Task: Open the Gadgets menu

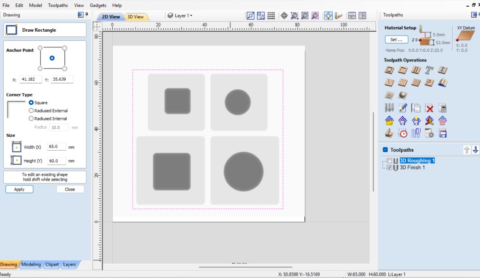Action: coord(98,5)
